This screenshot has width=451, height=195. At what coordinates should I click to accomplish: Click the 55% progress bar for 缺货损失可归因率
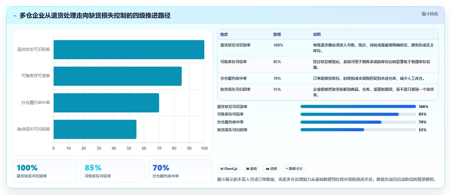pos(358,130)
